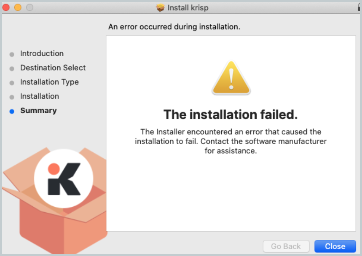This screenshot has height=256, width=362.
Task: Click the gray bullet beside Destination Select
Action: [x=12, y=69]
